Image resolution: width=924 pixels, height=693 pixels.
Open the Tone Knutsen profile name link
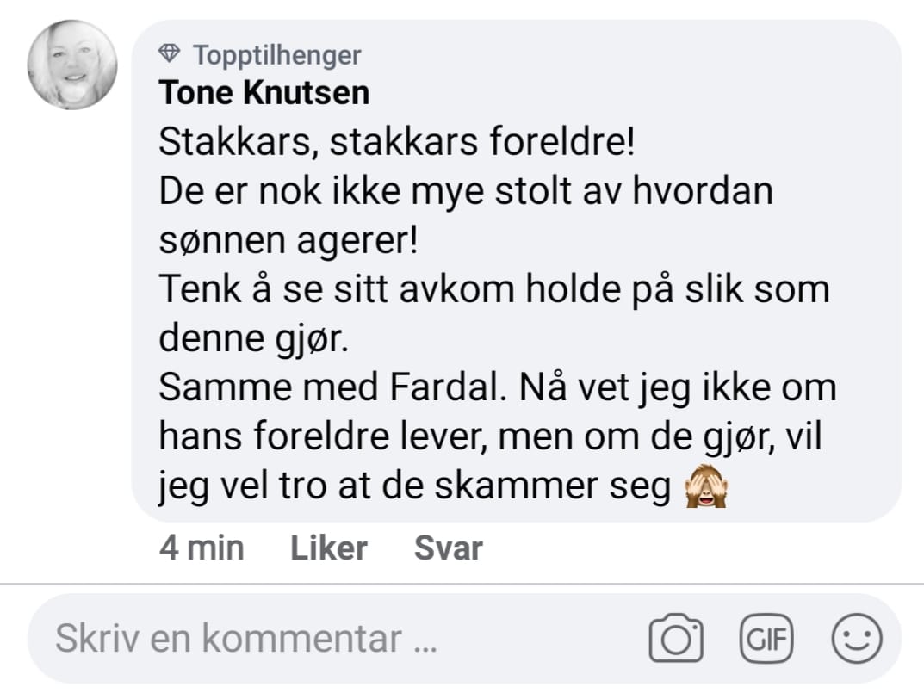264,92
